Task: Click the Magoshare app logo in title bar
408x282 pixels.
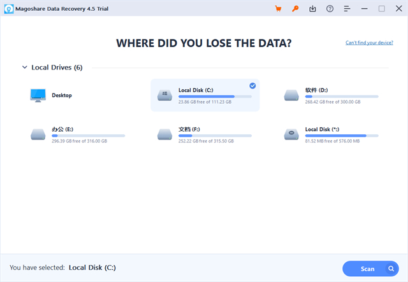Action: 9,9
